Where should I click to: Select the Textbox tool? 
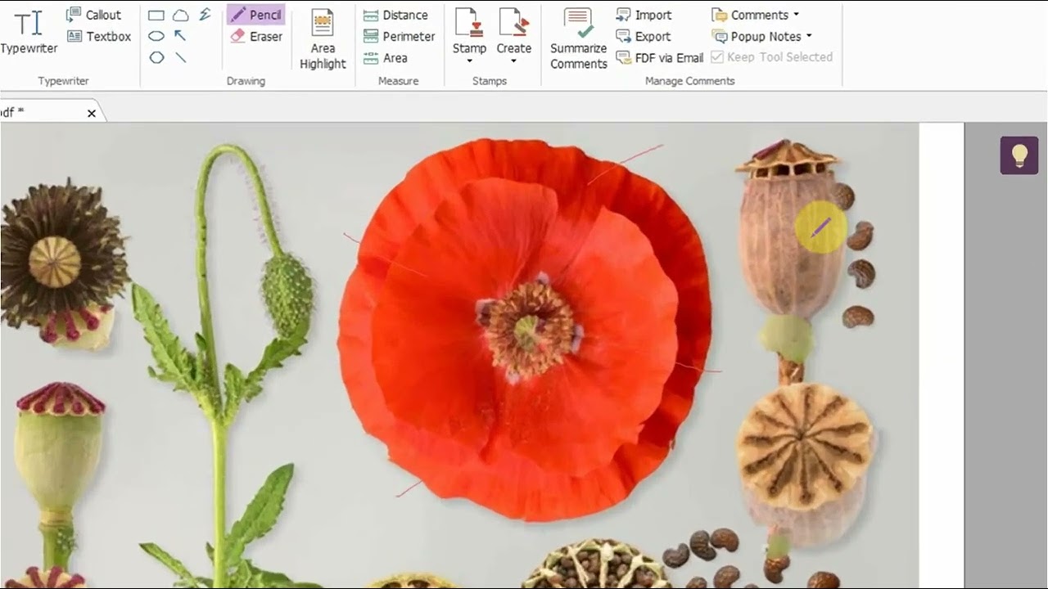coord(98,36)
